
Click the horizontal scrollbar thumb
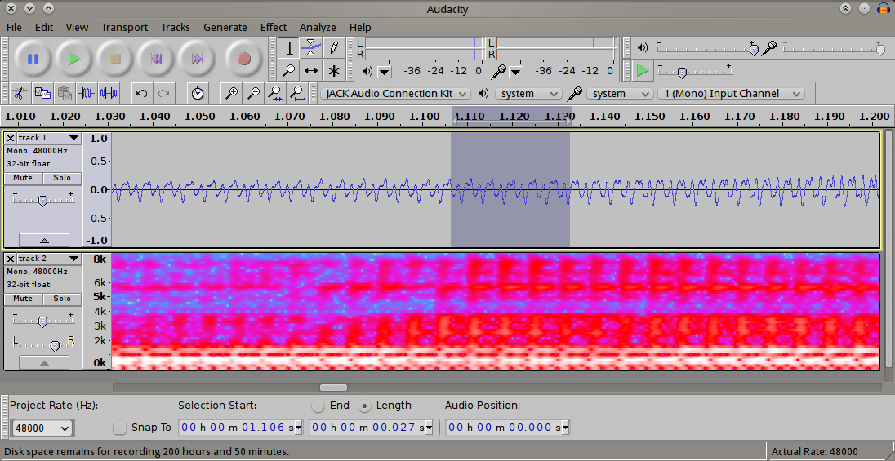pyautogui.click(x=333, y=388)
